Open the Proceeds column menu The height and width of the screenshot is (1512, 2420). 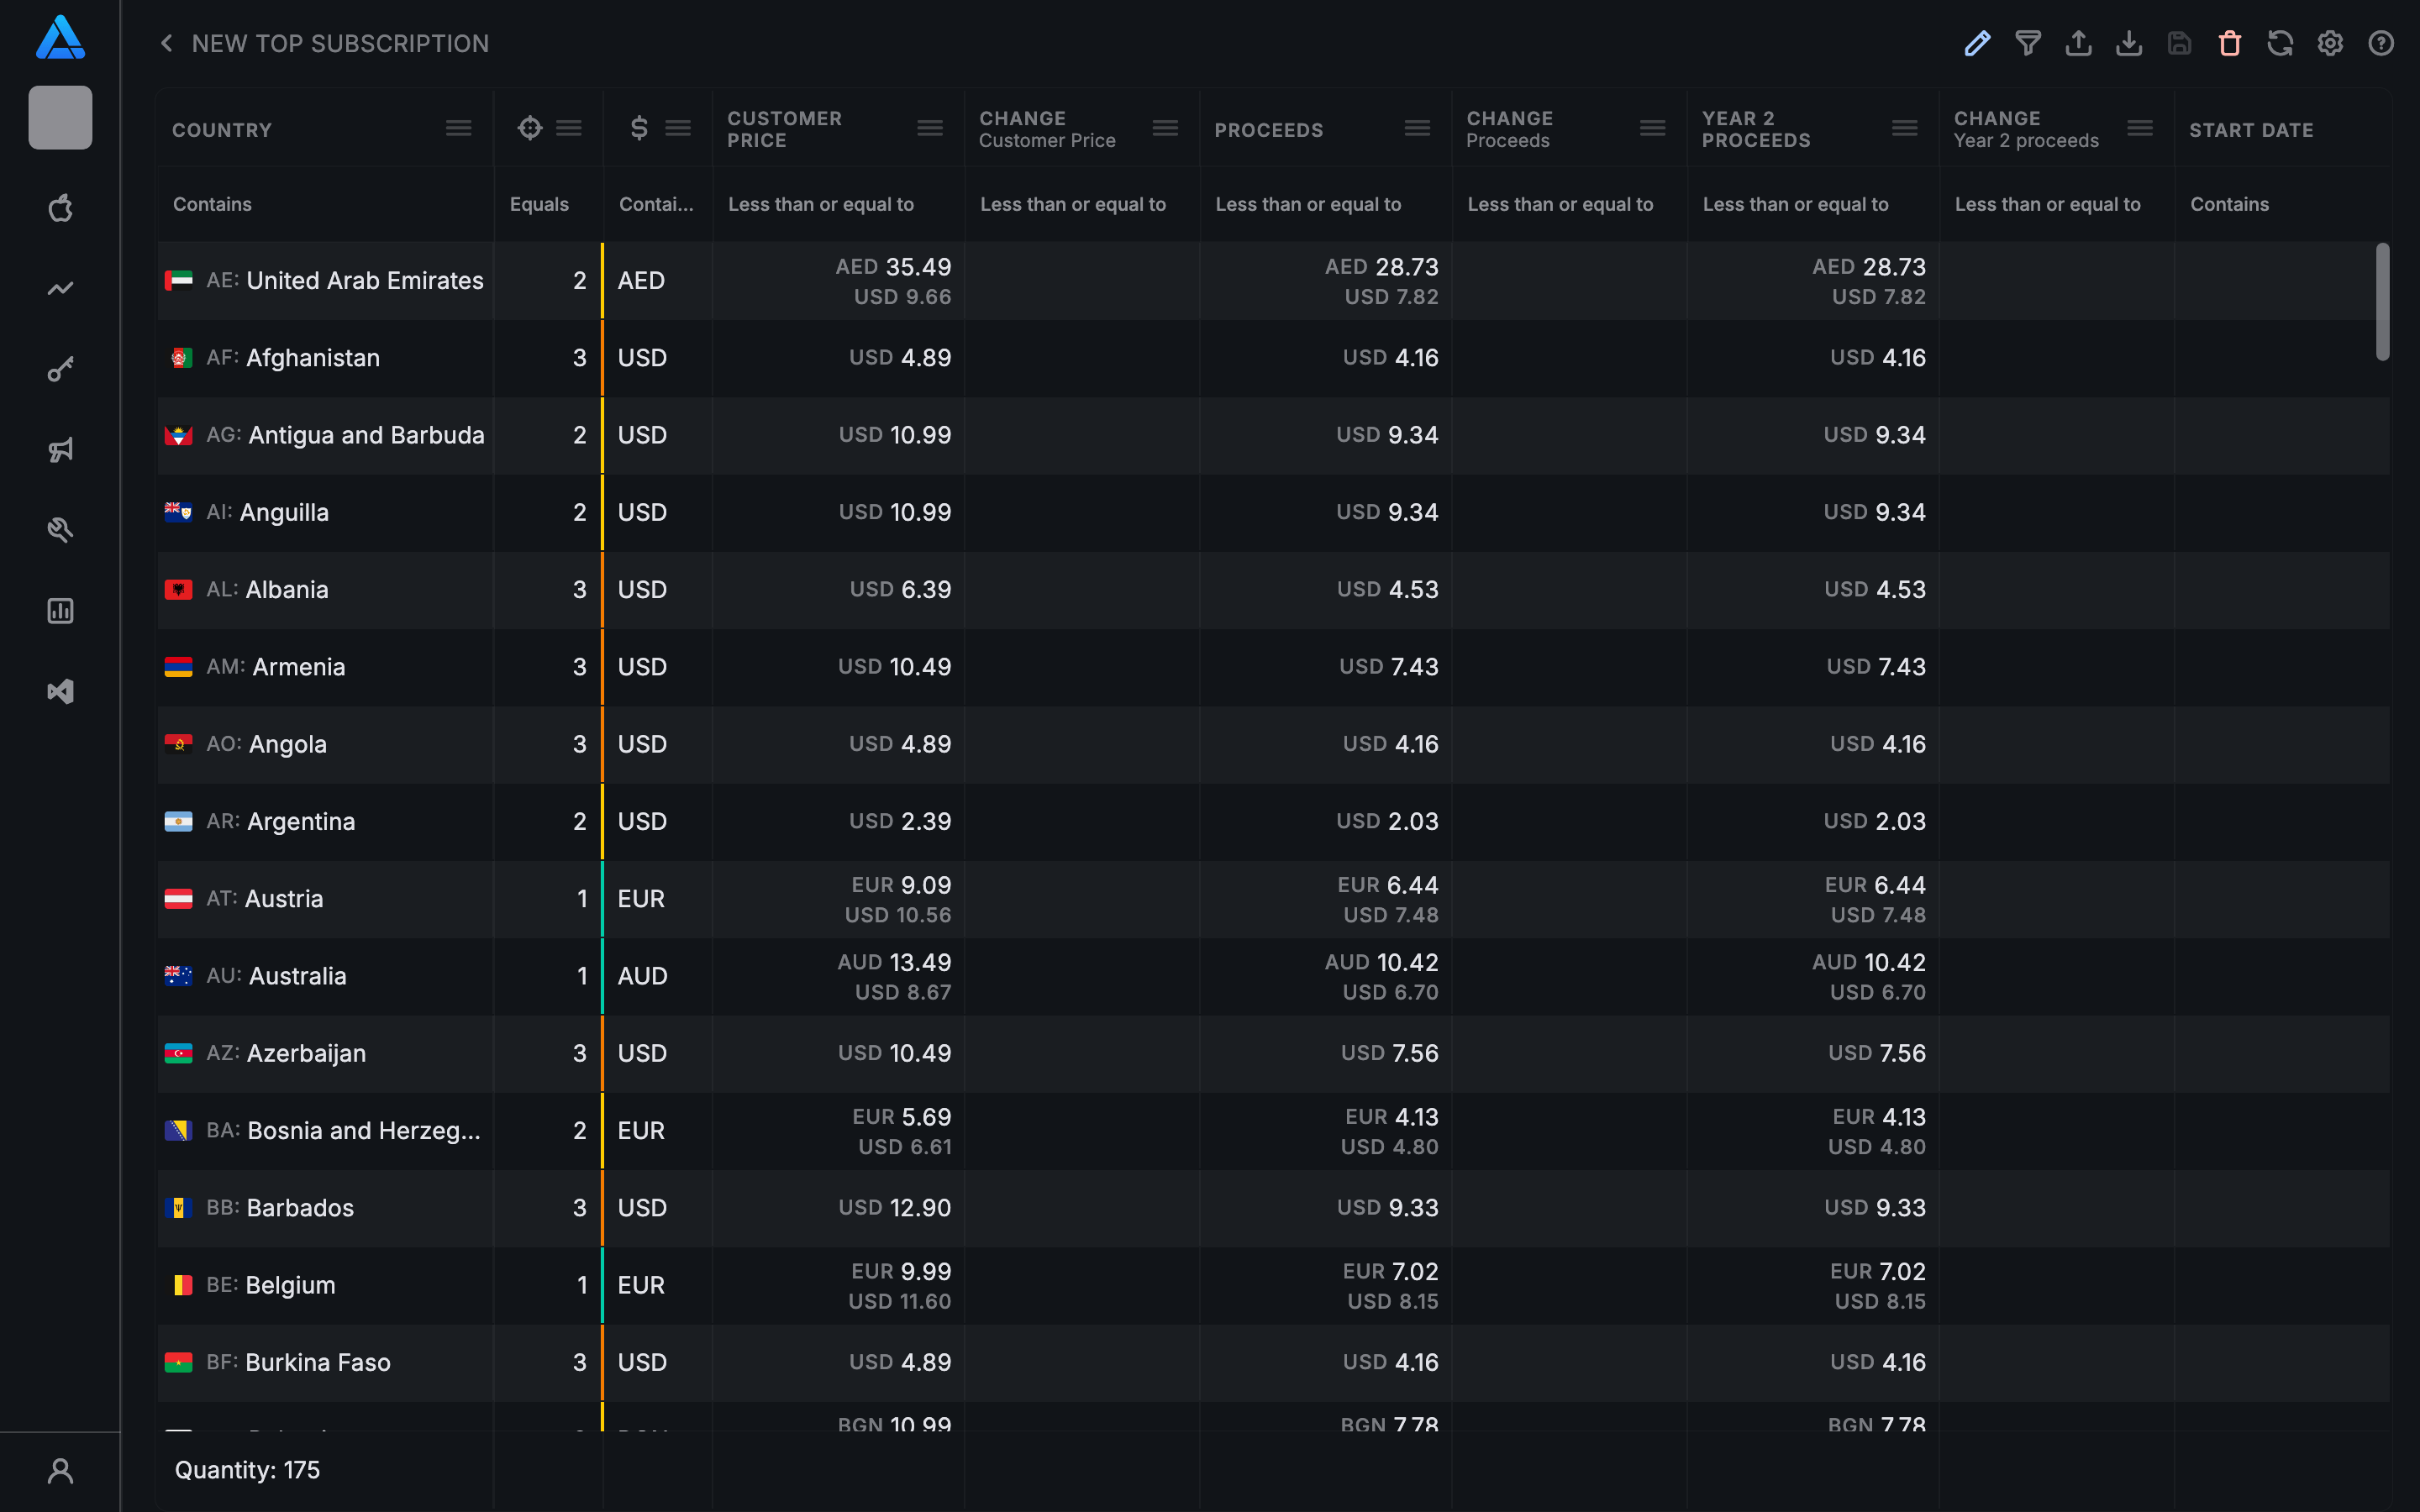(x=1416, y=128)
